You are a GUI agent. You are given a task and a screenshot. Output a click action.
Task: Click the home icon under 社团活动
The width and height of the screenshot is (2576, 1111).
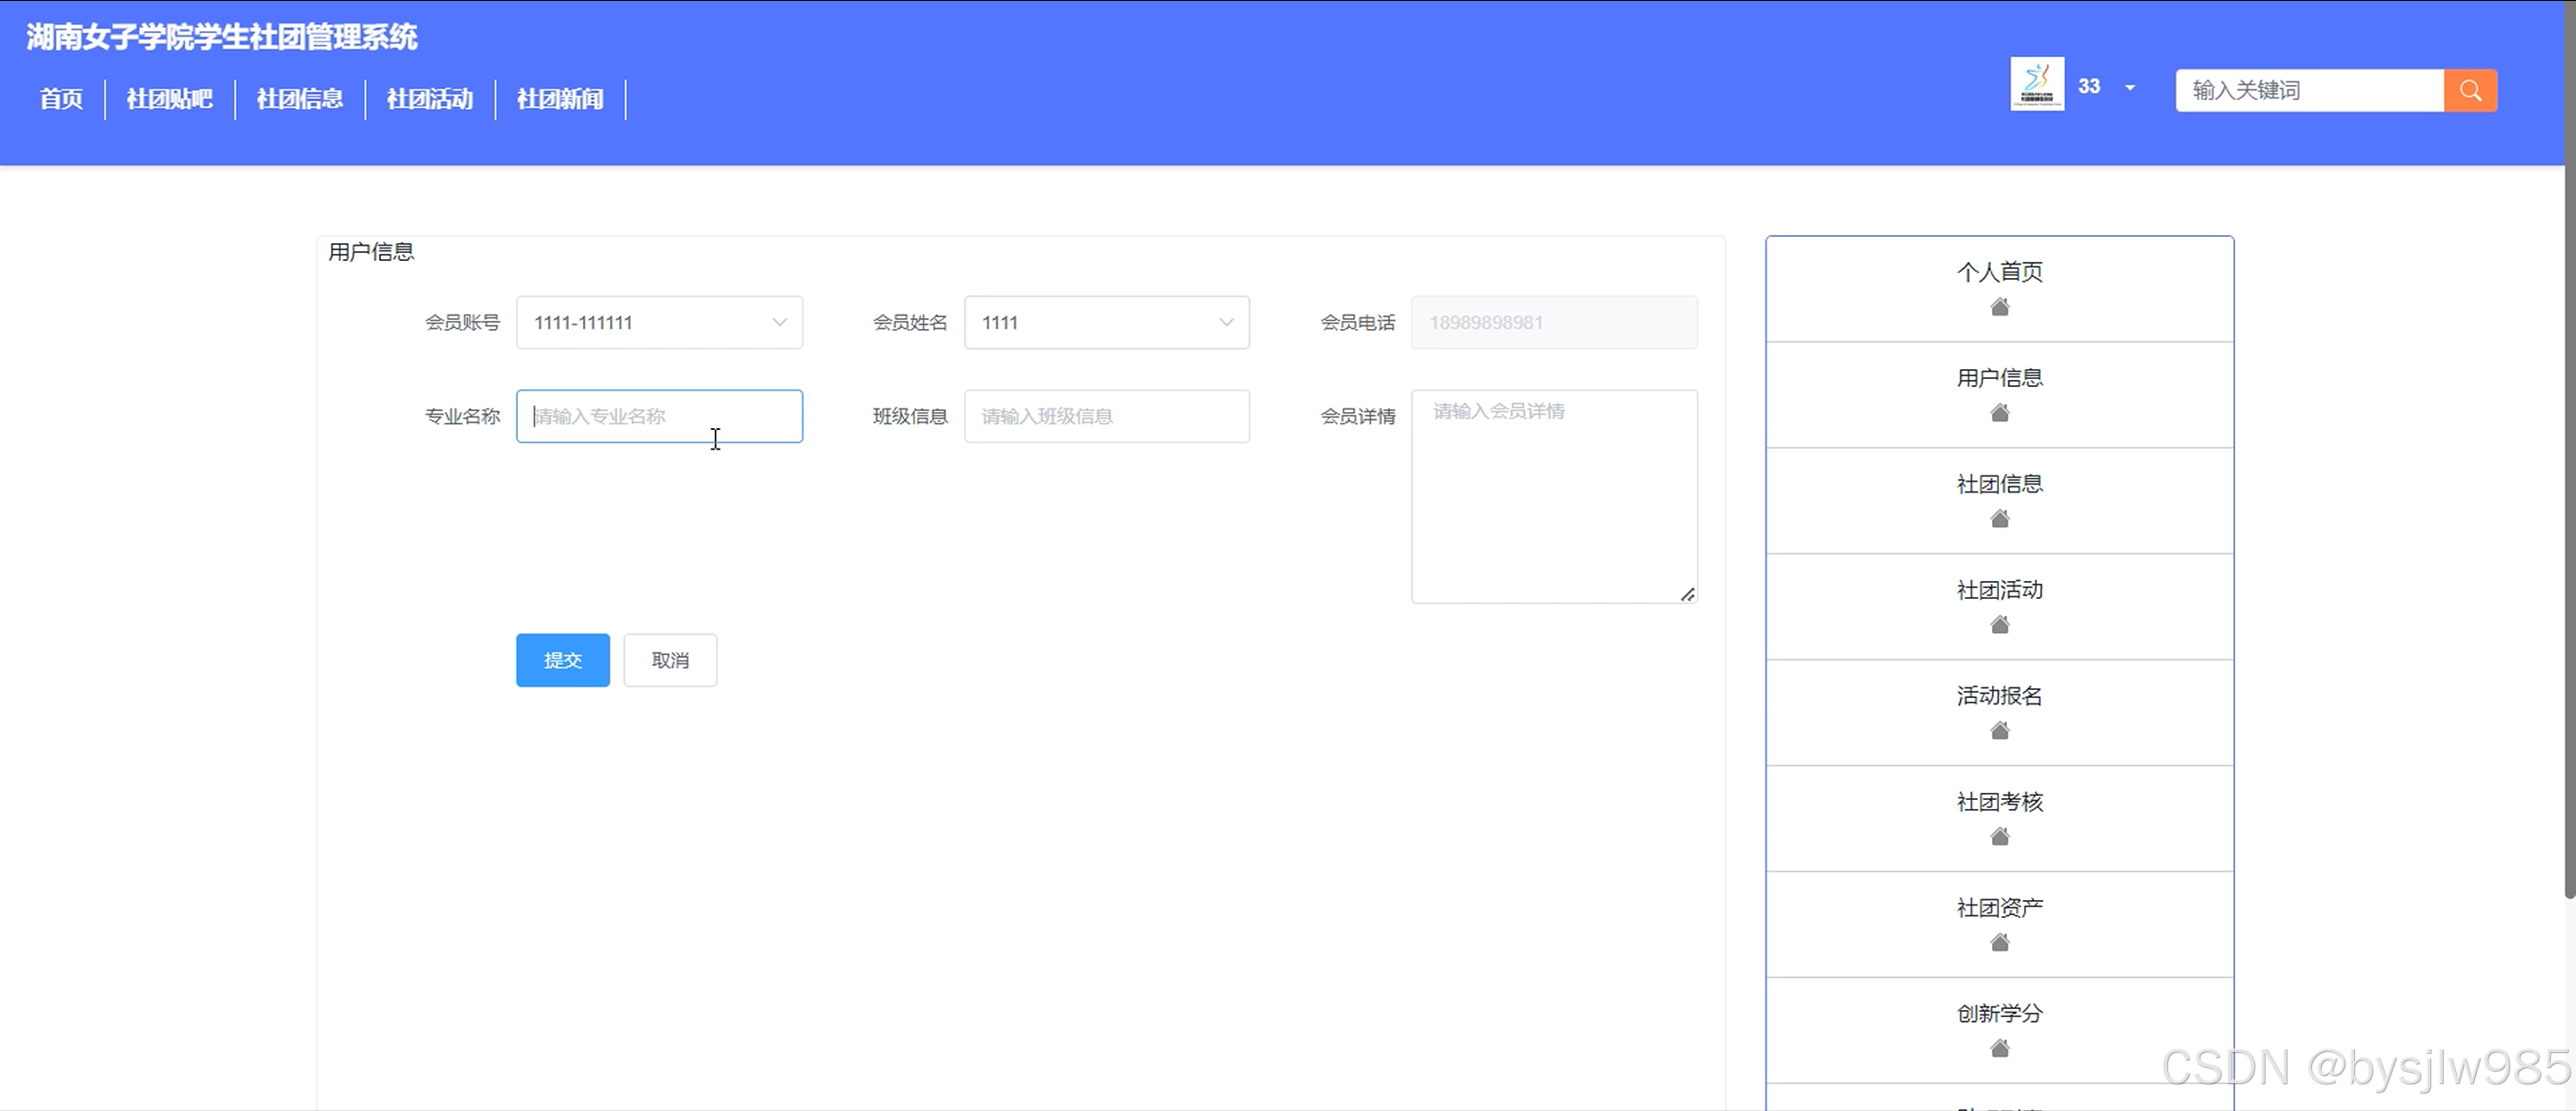point(2000,625)
